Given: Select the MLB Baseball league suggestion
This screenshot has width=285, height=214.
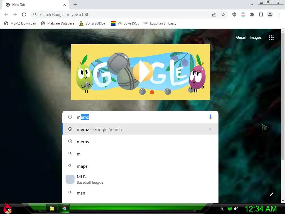Looking at the screenshot, I should pos(140,179).
